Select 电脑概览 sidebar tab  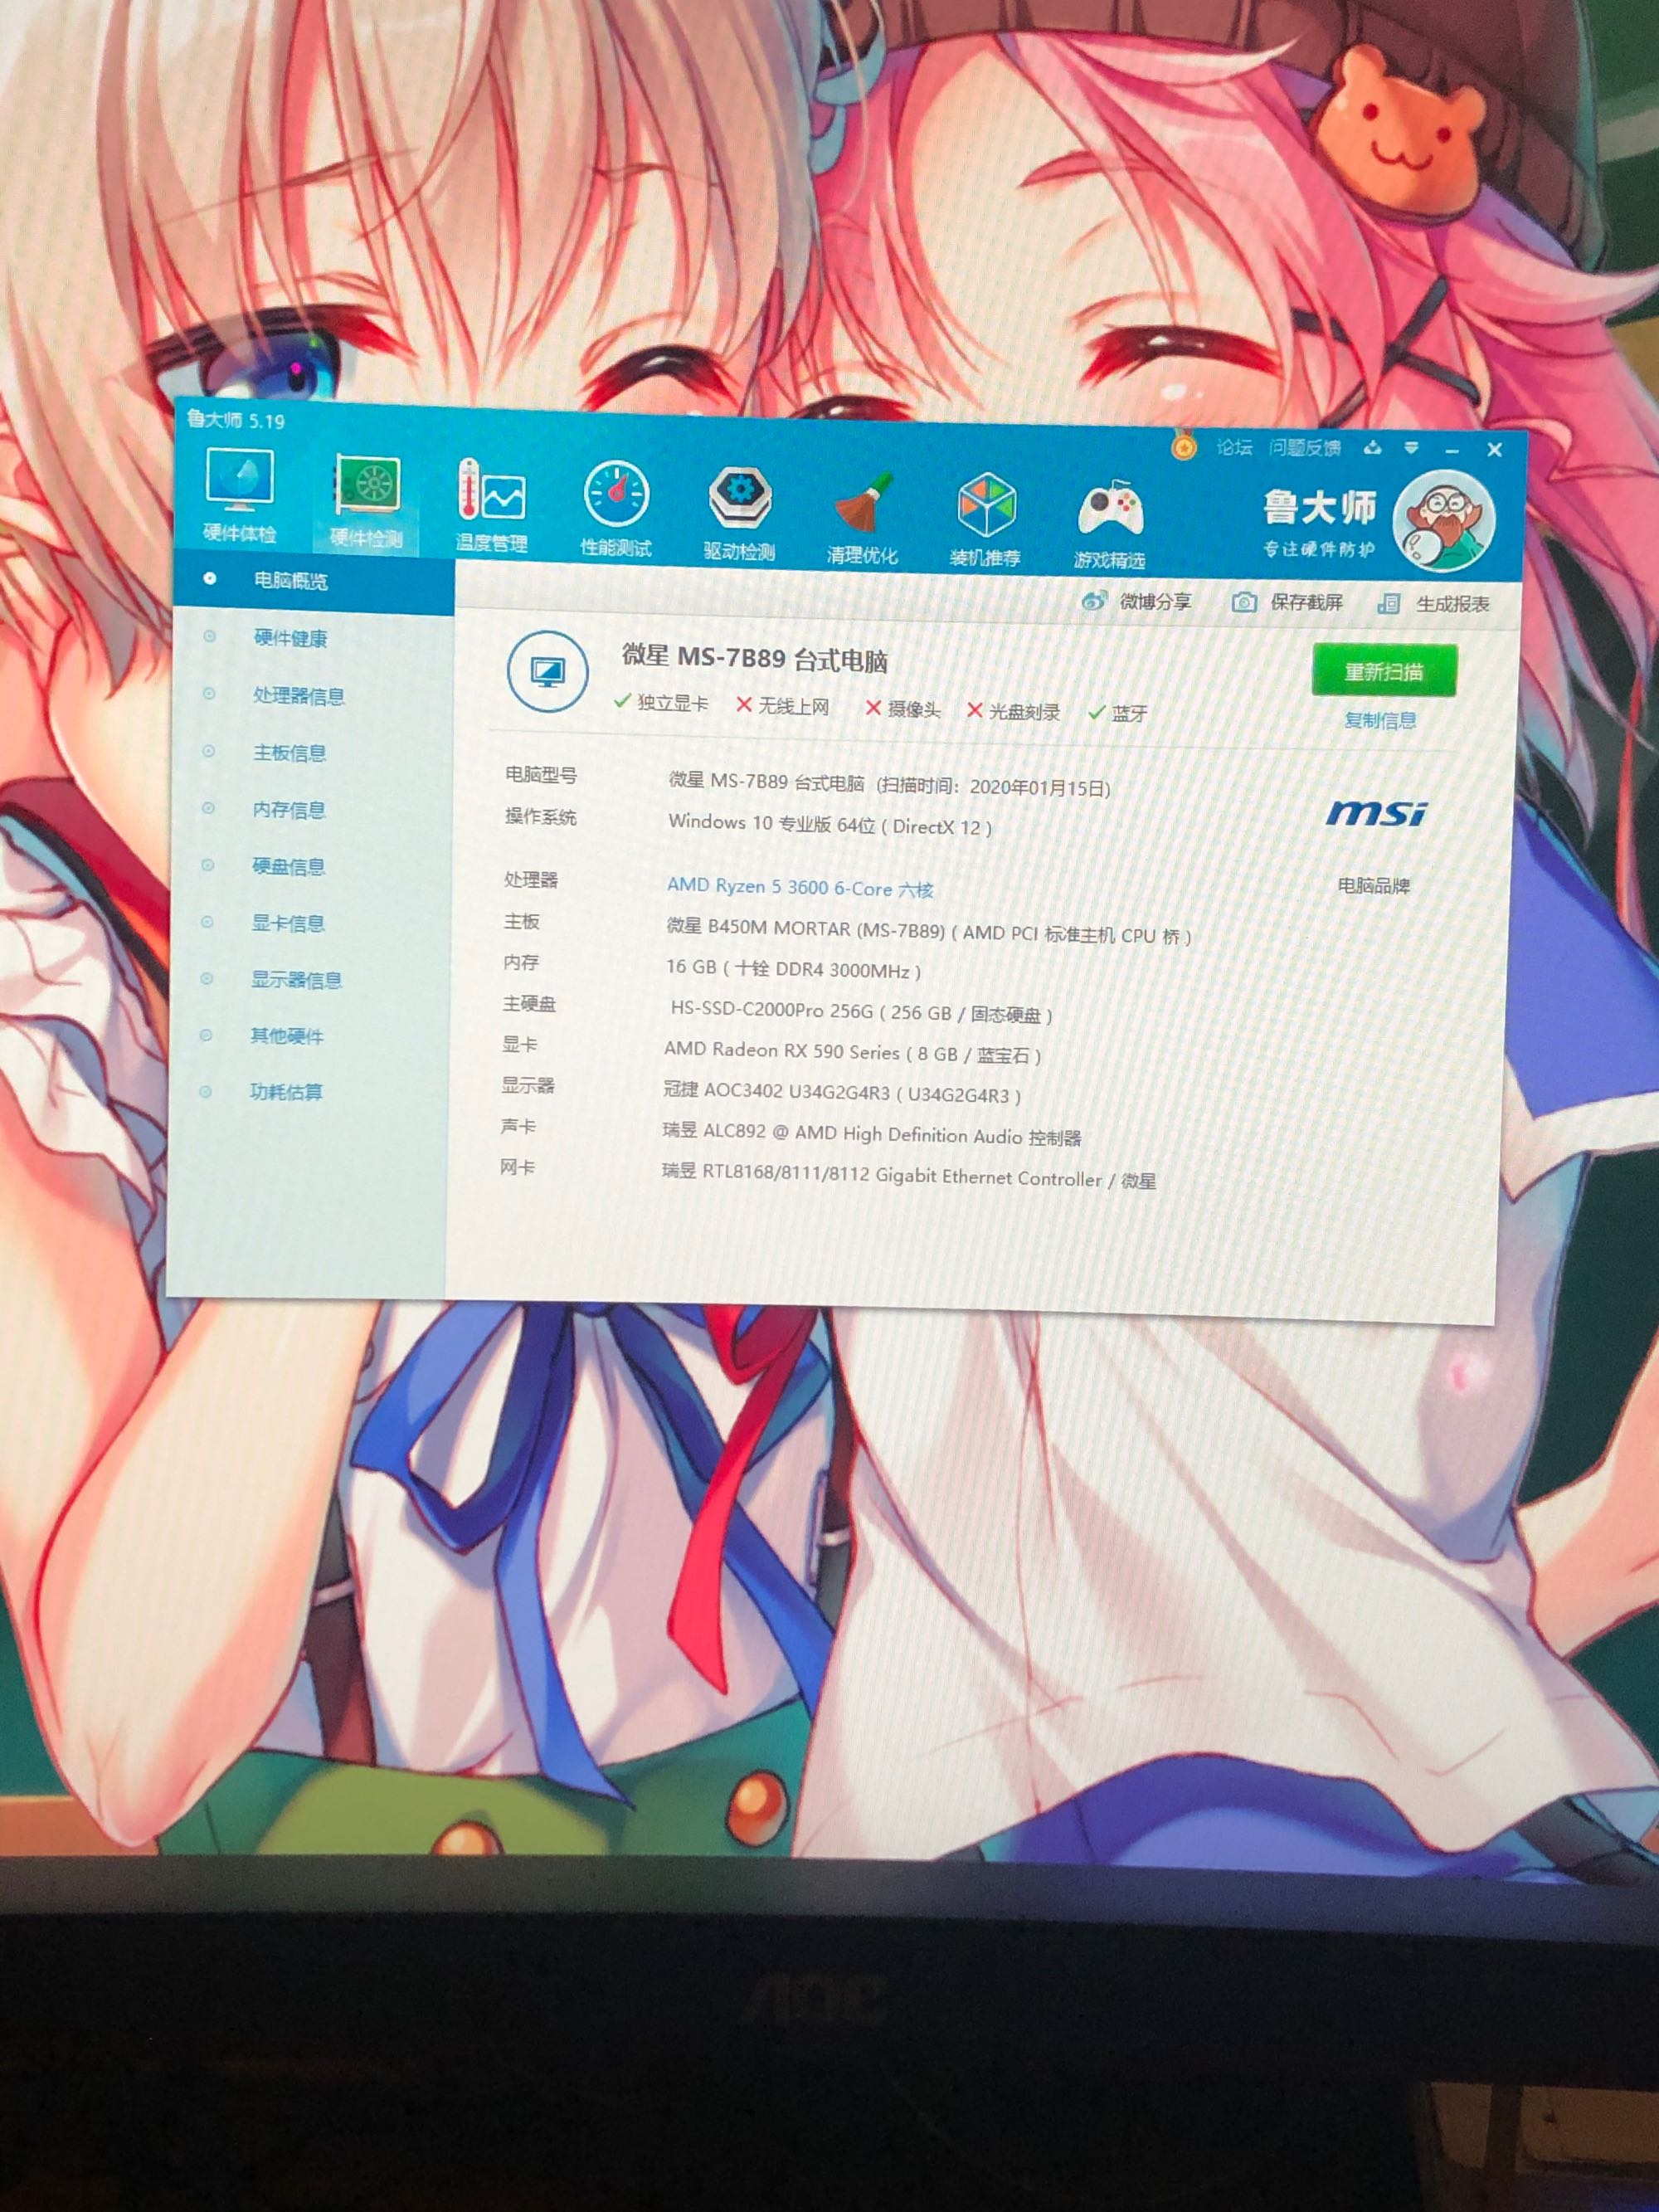(x=314, y=581)
